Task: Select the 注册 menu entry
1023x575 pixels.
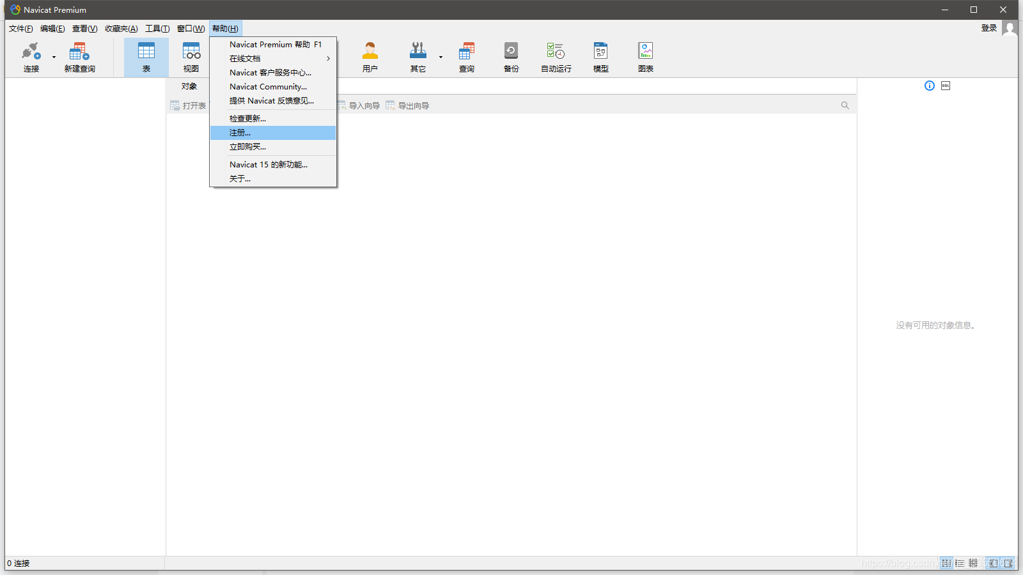Action: click(x=273, y=132)
